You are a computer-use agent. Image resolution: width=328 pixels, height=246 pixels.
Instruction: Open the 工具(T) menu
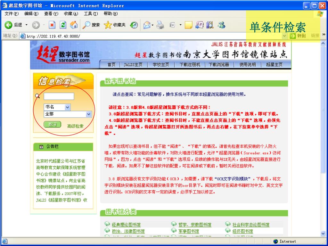tap(91, 13)
